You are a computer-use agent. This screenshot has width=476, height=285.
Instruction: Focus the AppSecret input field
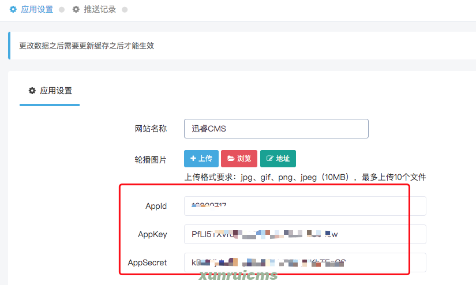(x=305, y=262)
